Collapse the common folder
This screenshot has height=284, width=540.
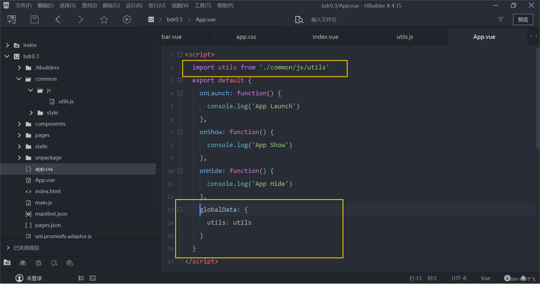(x=19, y=79)
